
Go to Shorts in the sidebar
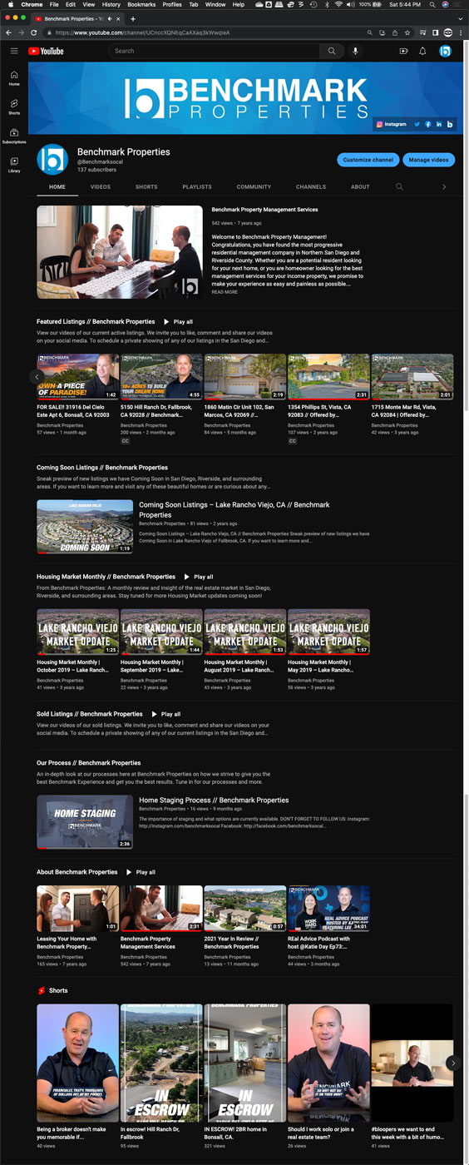coord(14,107)
